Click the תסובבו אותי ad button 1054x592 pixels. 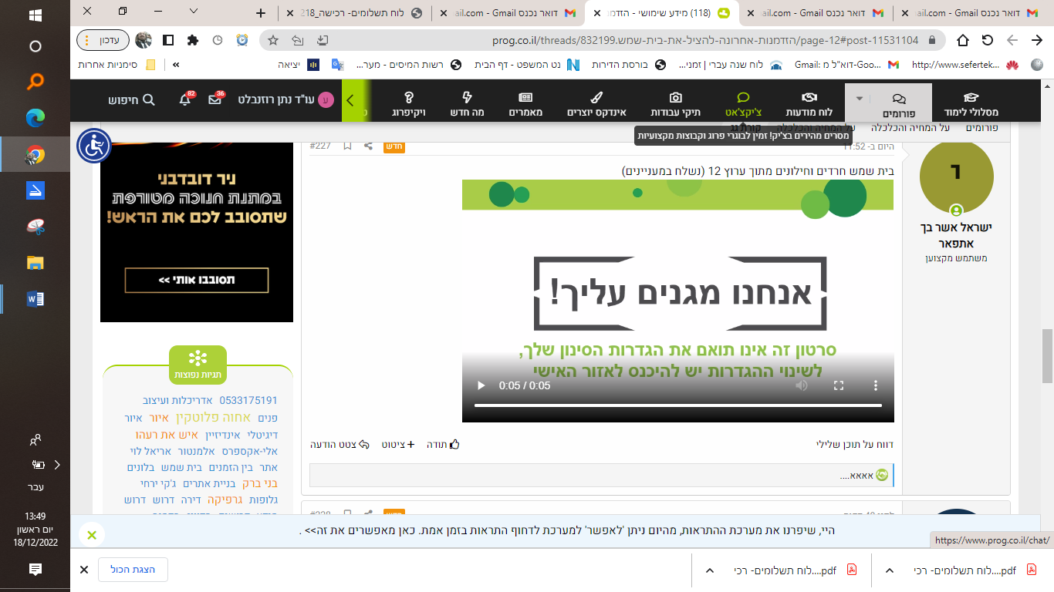[197, 280]
